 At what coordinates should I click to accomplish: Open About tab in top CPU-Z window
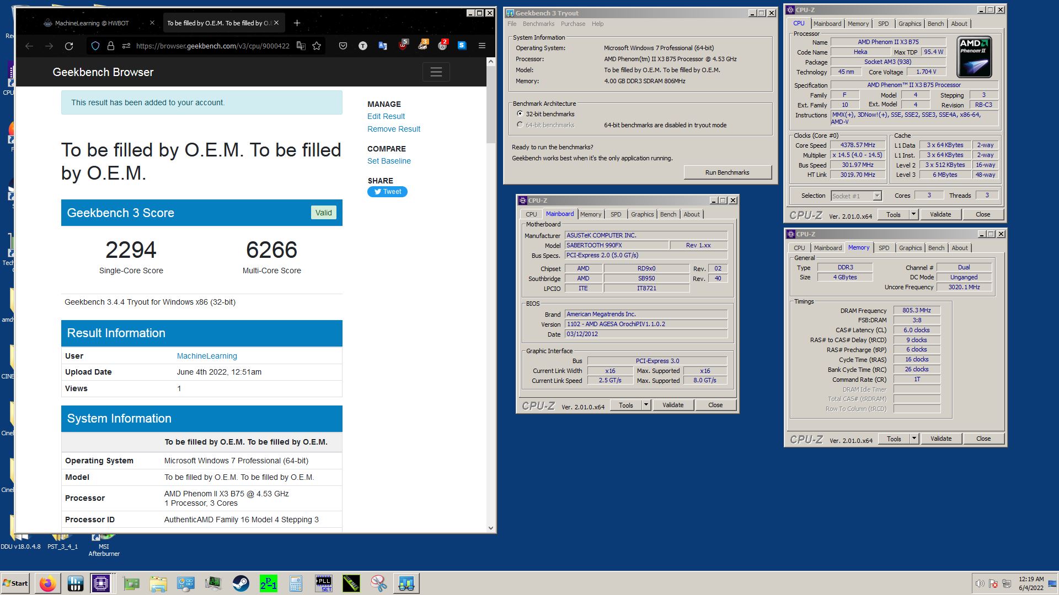(959, 24)
